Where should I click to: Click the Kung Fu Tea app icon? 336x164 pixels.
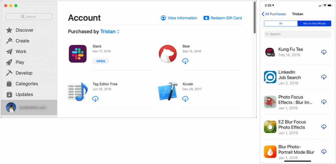coord(270,52)
